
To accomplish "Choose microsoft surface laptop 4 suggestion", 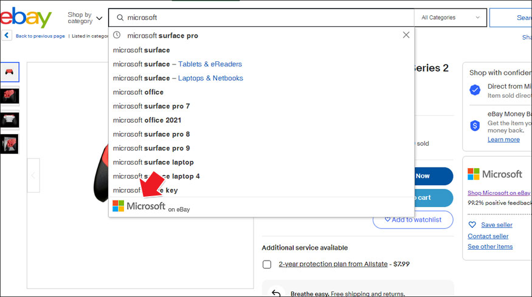I will click(156, 176).
